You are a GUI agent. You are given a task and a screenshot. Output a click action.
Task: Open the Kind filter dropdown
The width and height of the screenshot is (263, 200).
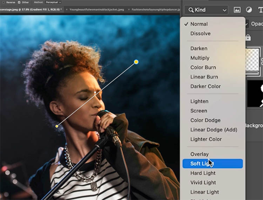click(206, 10)
